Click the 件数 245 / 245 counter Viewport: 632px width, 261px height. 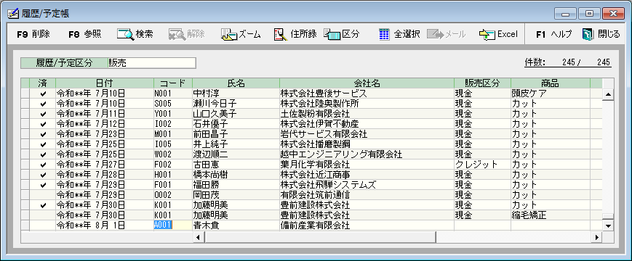tap(567, 62)
